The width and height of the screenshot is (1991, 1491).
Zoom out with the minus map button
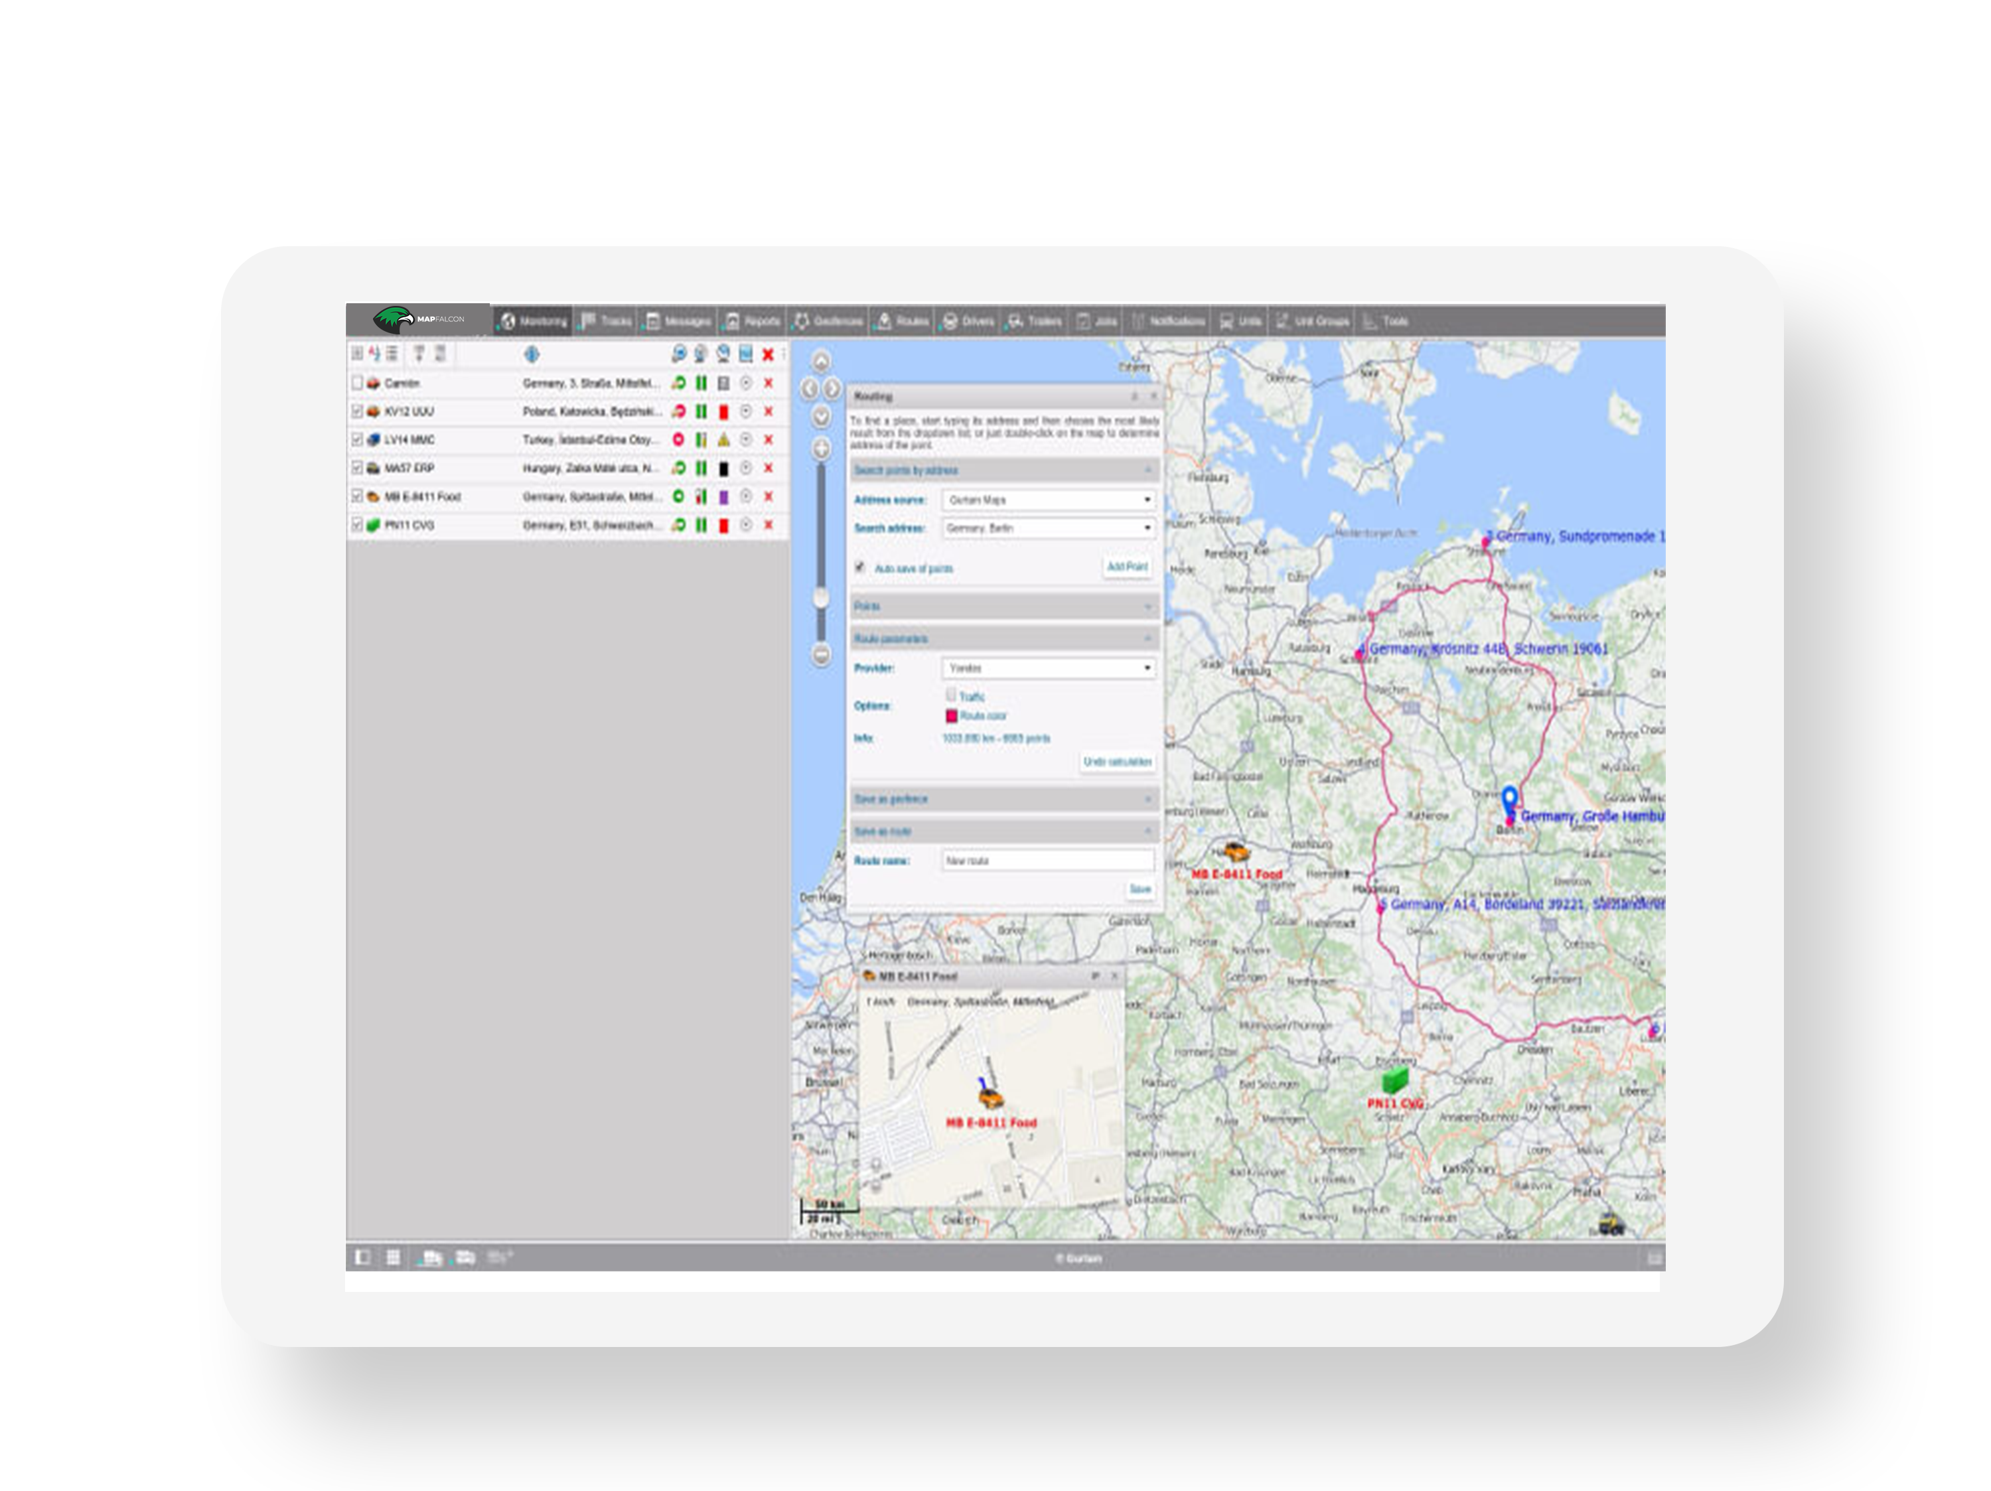click(x=821, y=654)
